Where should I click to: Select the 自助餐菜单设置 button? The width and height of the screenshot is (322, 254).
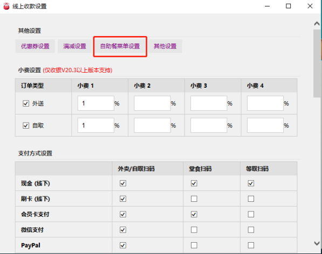point(120,46)
